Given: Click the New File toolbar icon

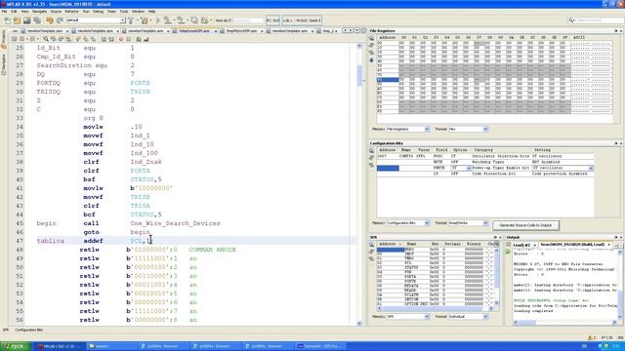Looking at the screenshot, I should tap(7, 20).
